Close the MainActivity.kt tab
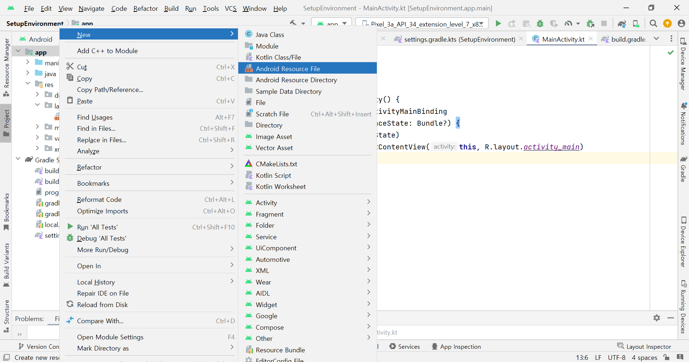The width and height of the screenshot is (689, 362). 591,38
